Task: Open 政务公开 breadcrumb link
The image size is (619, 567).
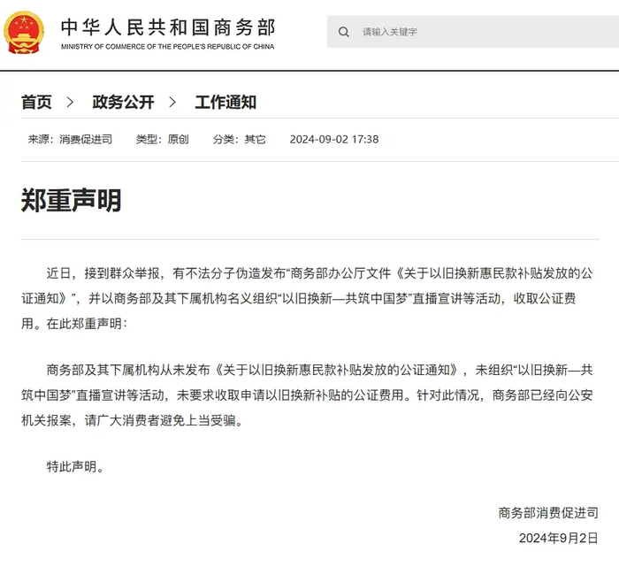Action: pos(123,103)
